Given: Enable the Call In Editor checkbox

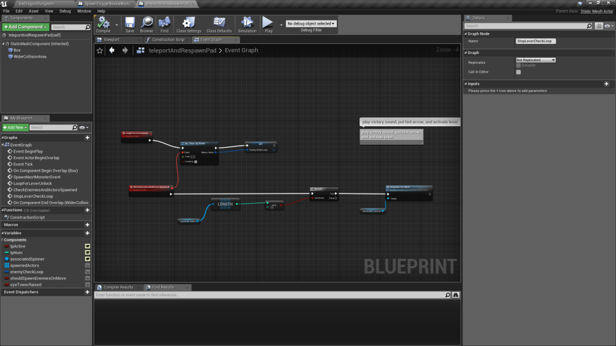Looking at the screenshot, I should pyautogui.click(x=519, y=72).
